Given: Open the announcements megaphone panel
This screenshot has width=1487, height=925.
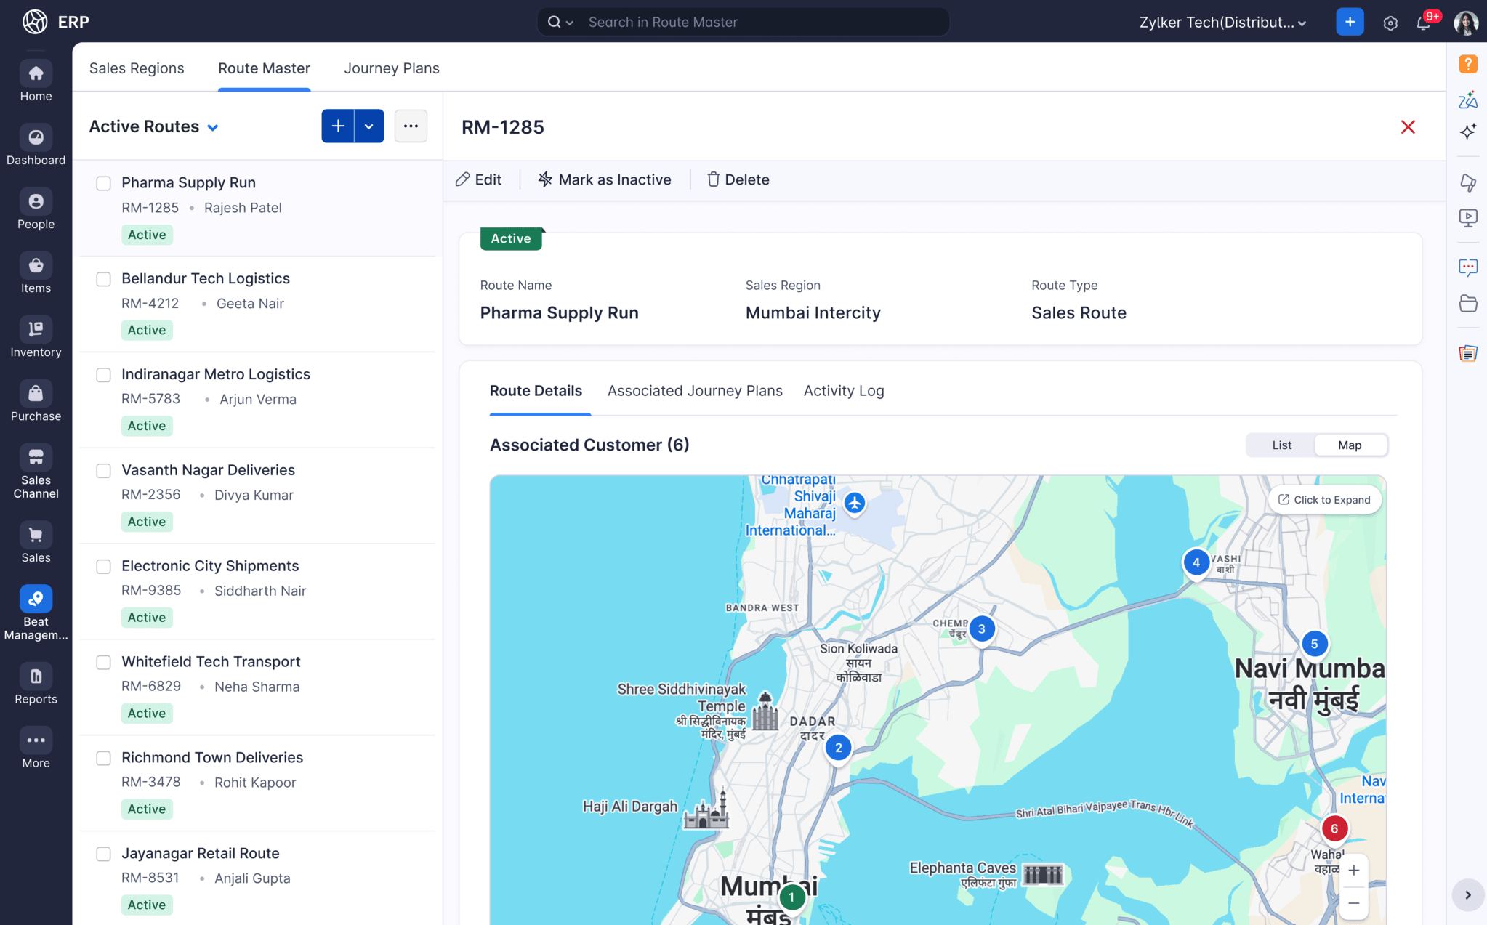Looking at the screenshot, I should tap(1469, 182).
